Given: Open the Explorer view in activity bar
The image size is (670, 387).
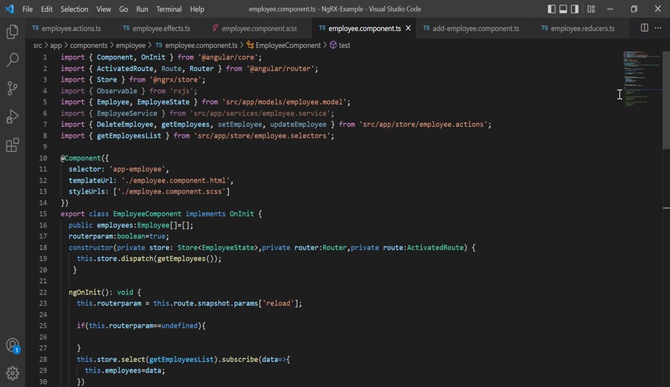Looking at the screenshot, I should (x=12, y=32).
